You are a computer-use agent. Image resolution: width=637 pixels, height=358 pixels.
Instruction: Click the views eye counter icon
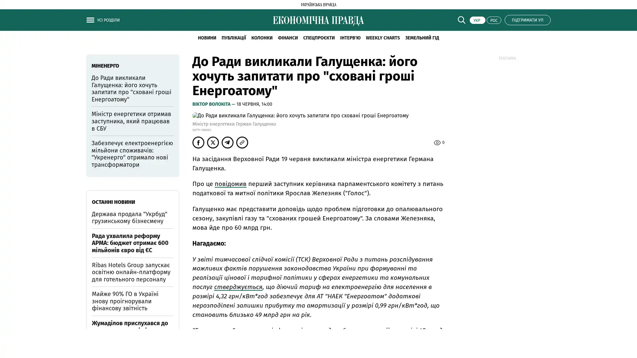[437, 143]
